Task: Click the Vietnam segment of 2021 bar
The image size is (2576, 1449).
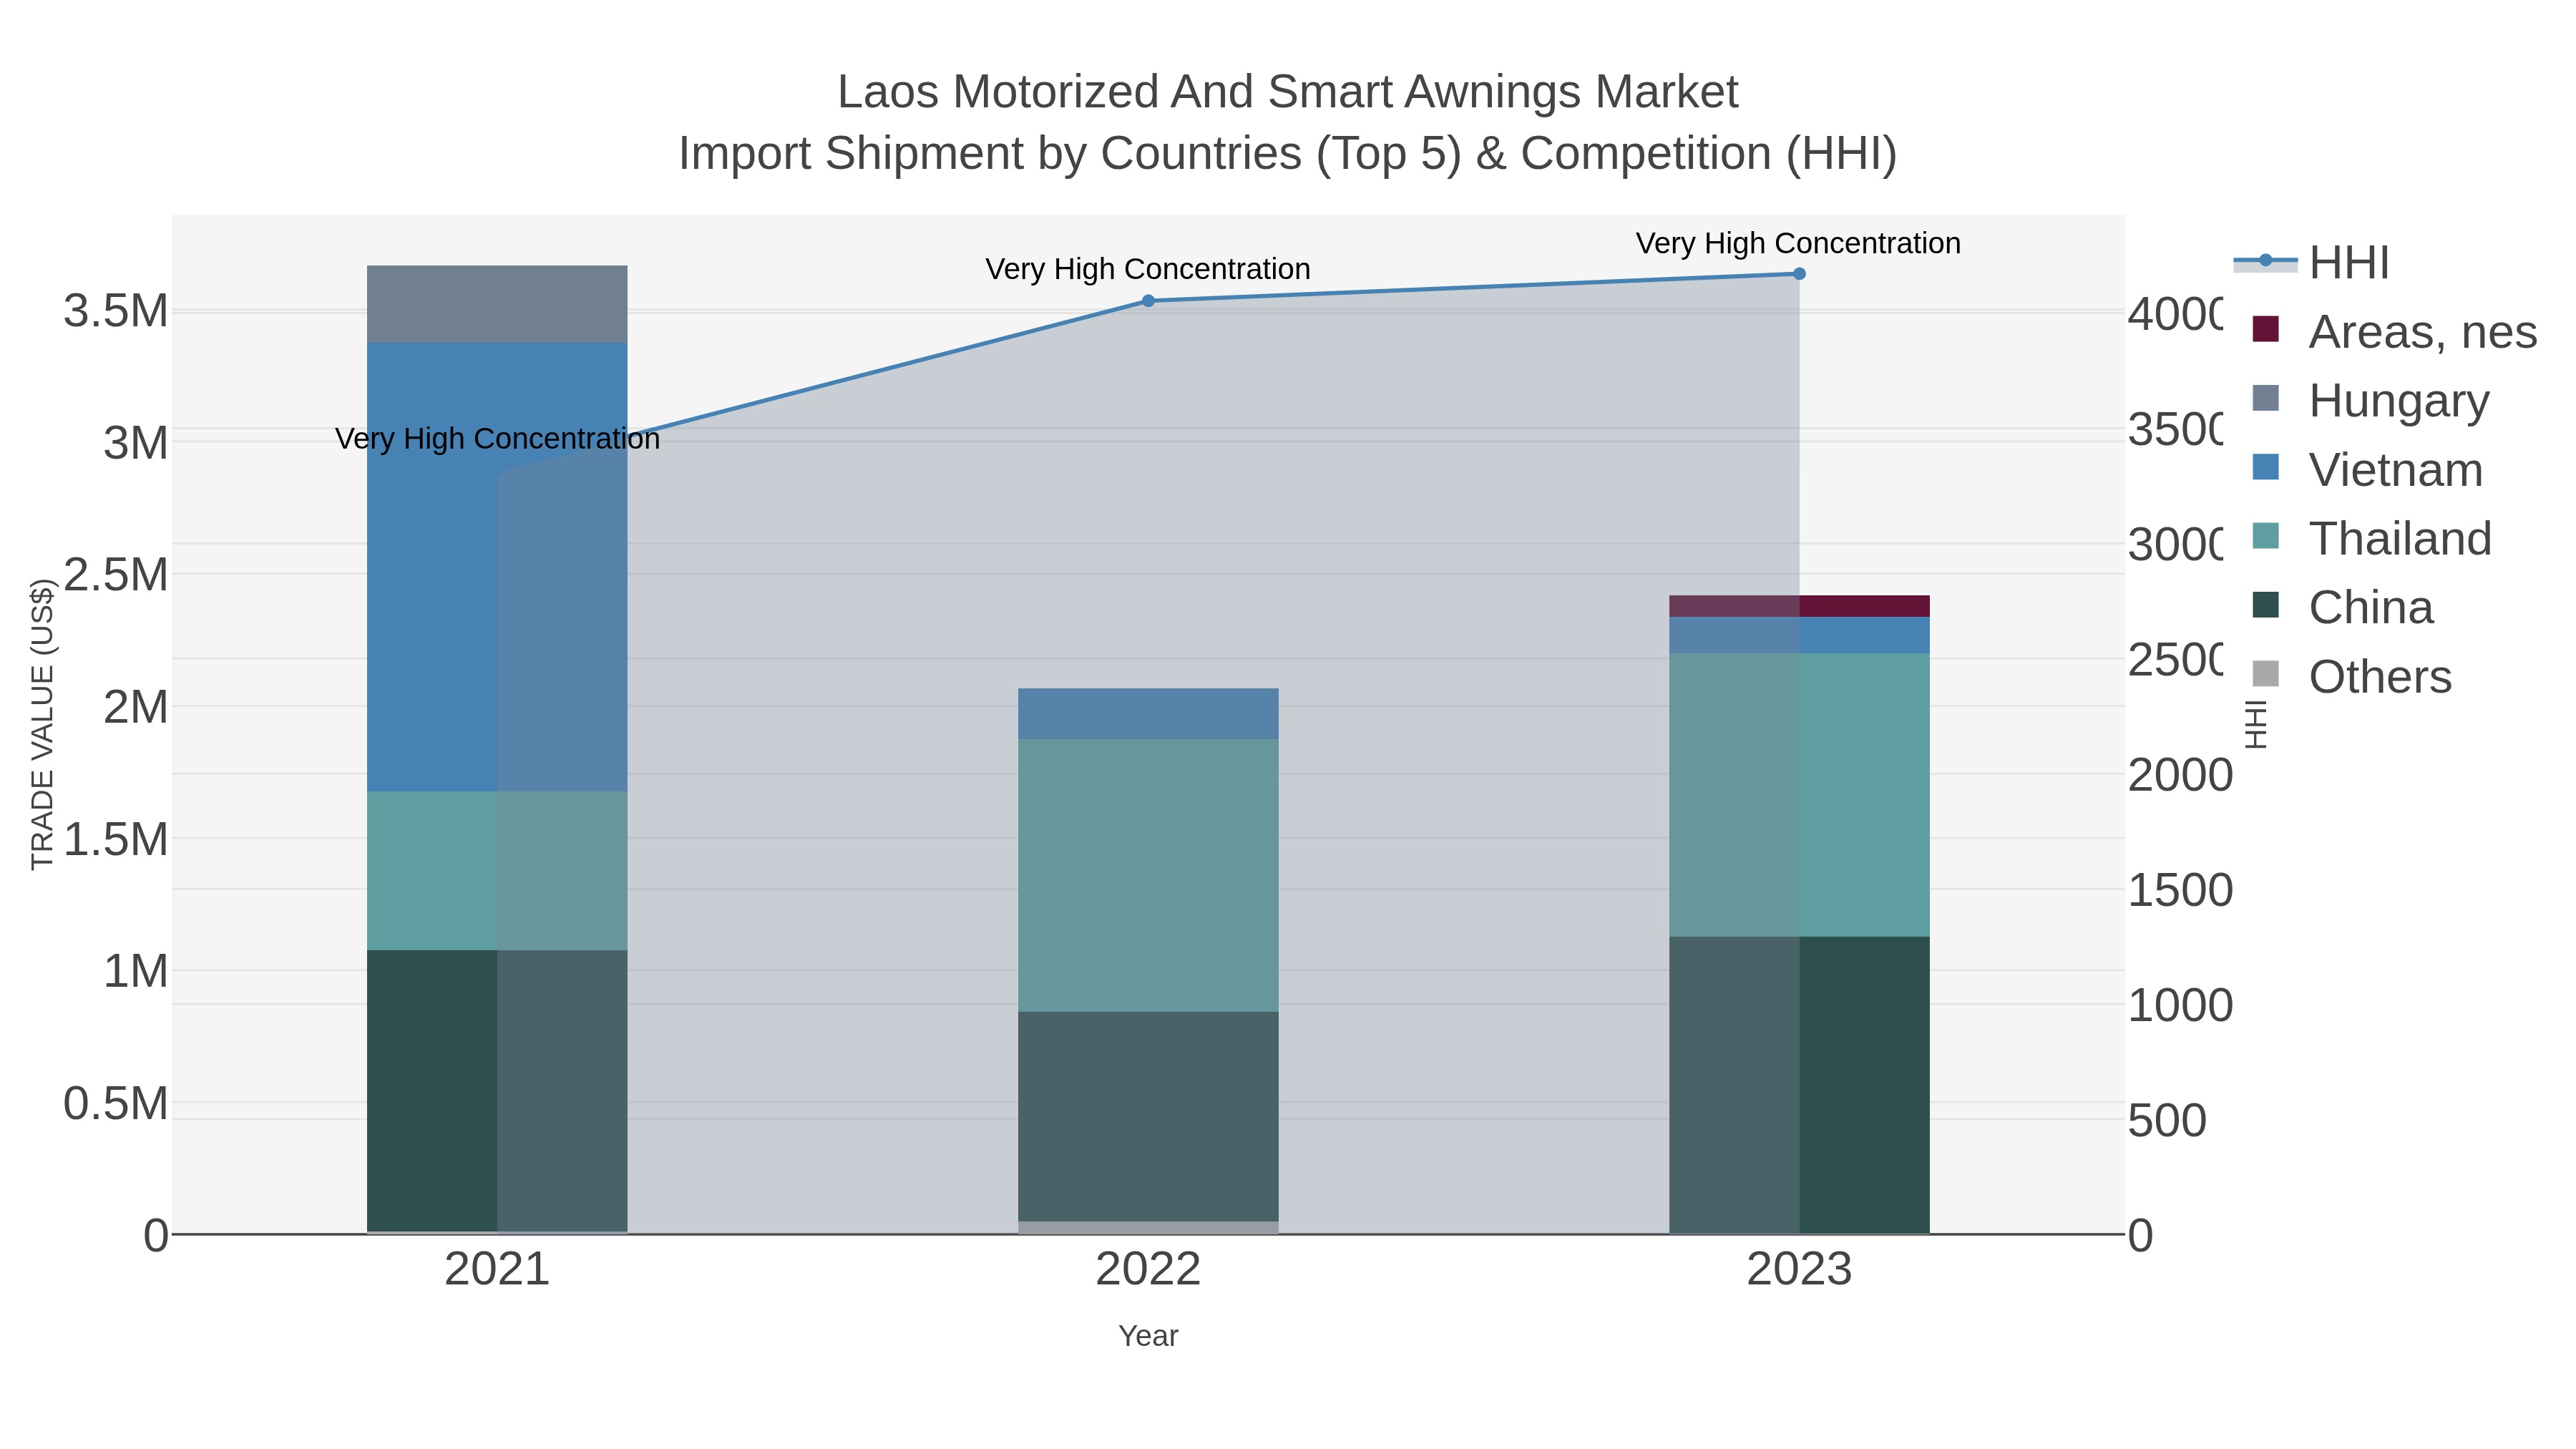Action: point(497,568)
